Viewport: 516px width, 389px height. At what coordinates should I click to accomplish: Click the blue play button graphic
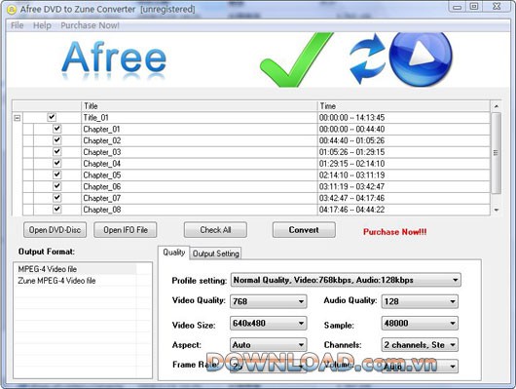[x=421, y=58]
